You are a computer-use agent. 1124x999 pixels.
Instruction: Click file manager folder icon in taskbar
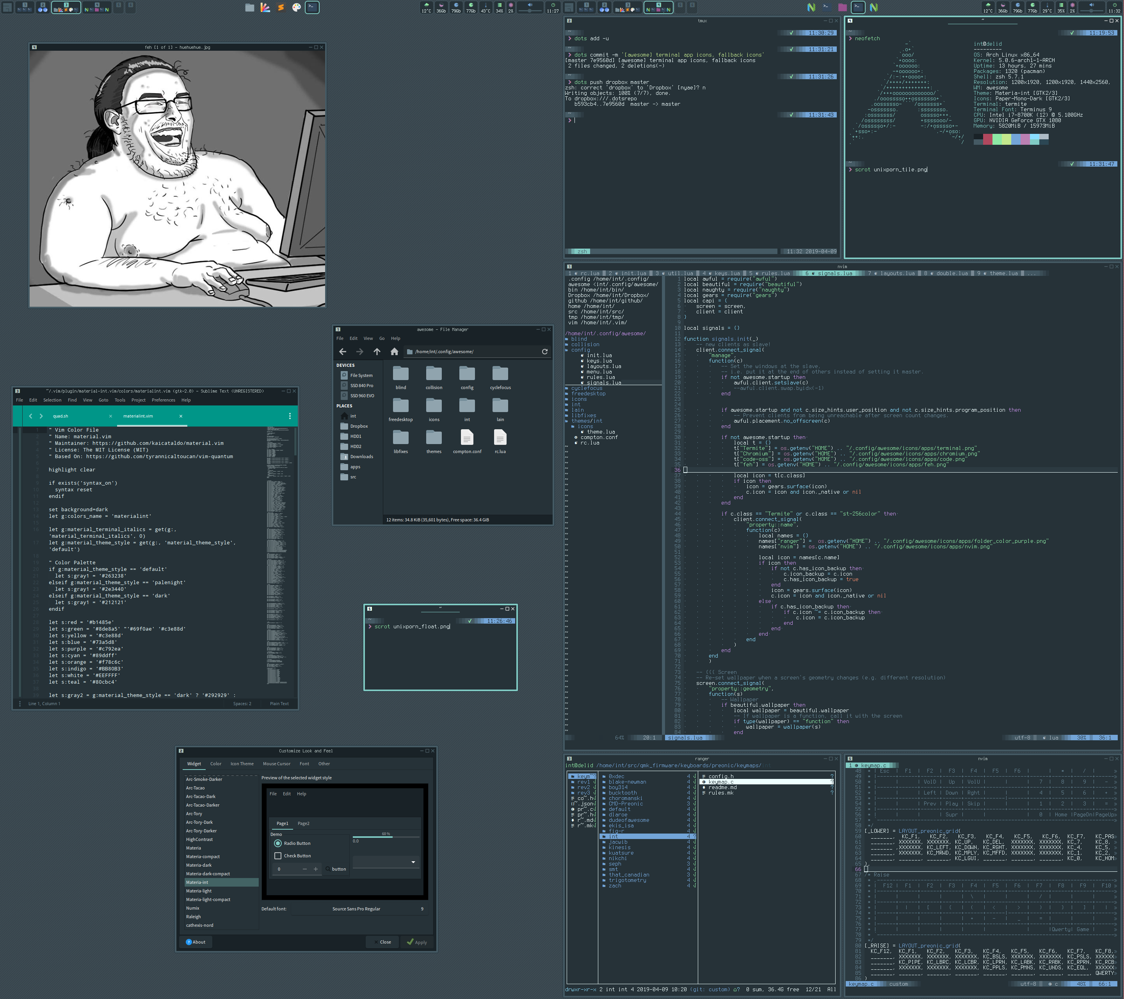pyautogui.click(x=250, y=7)
